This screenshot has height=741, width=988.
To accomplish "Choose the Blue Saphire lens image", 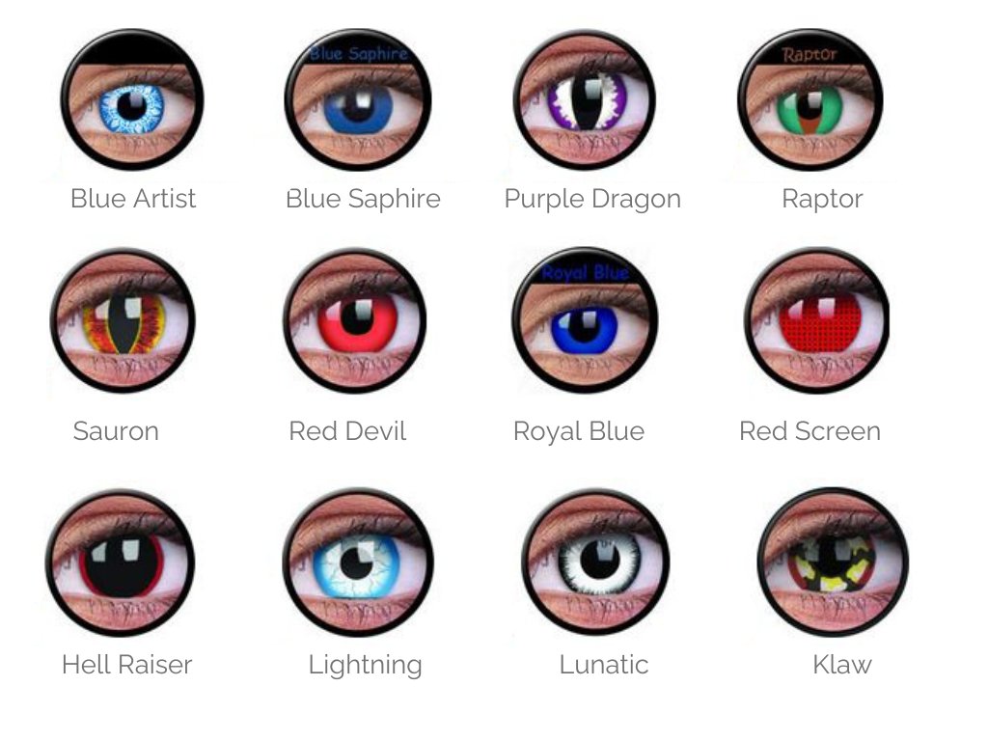I will [357, 99].
